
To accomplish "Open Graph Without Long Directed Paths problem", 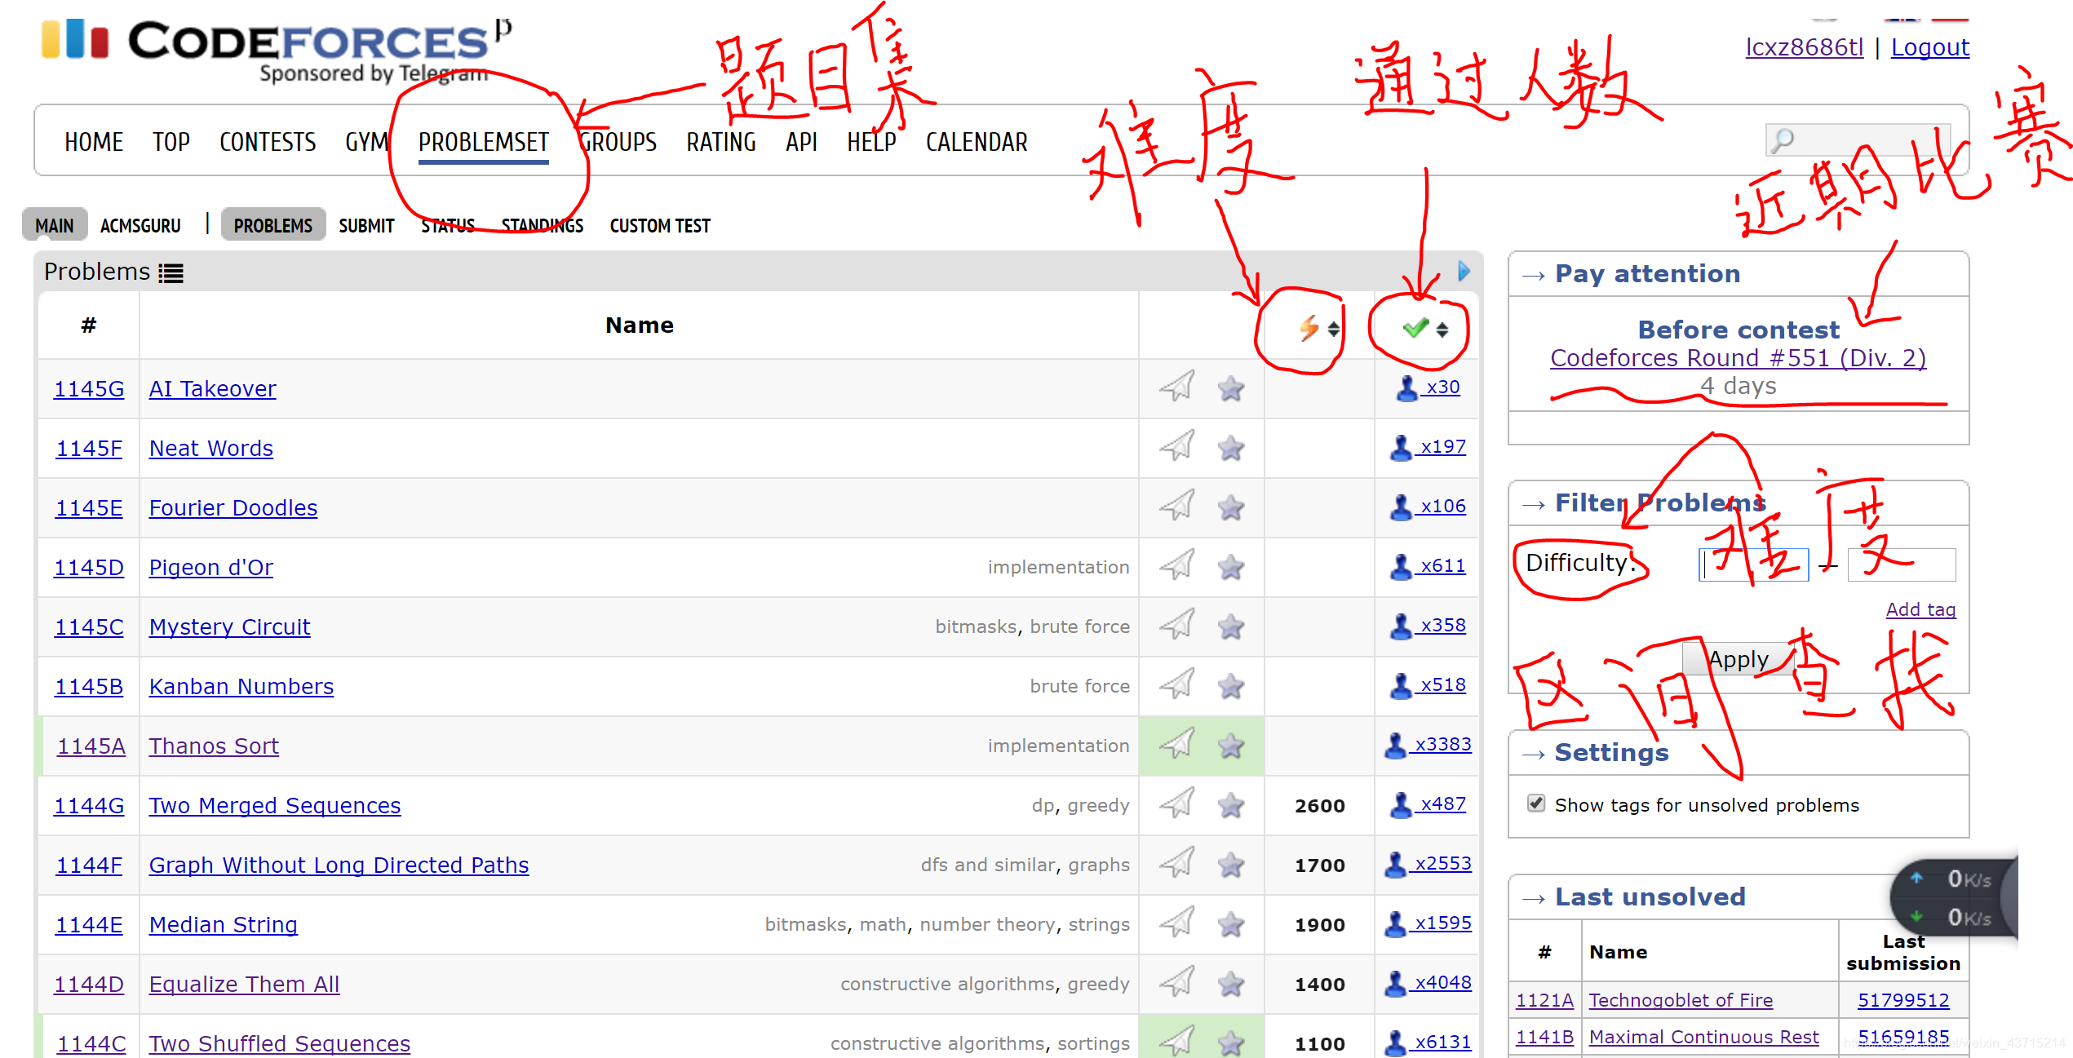I will (339, 865).
